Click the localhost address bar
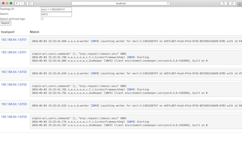This screenshot has width=242, height=142. coord(121,3)
